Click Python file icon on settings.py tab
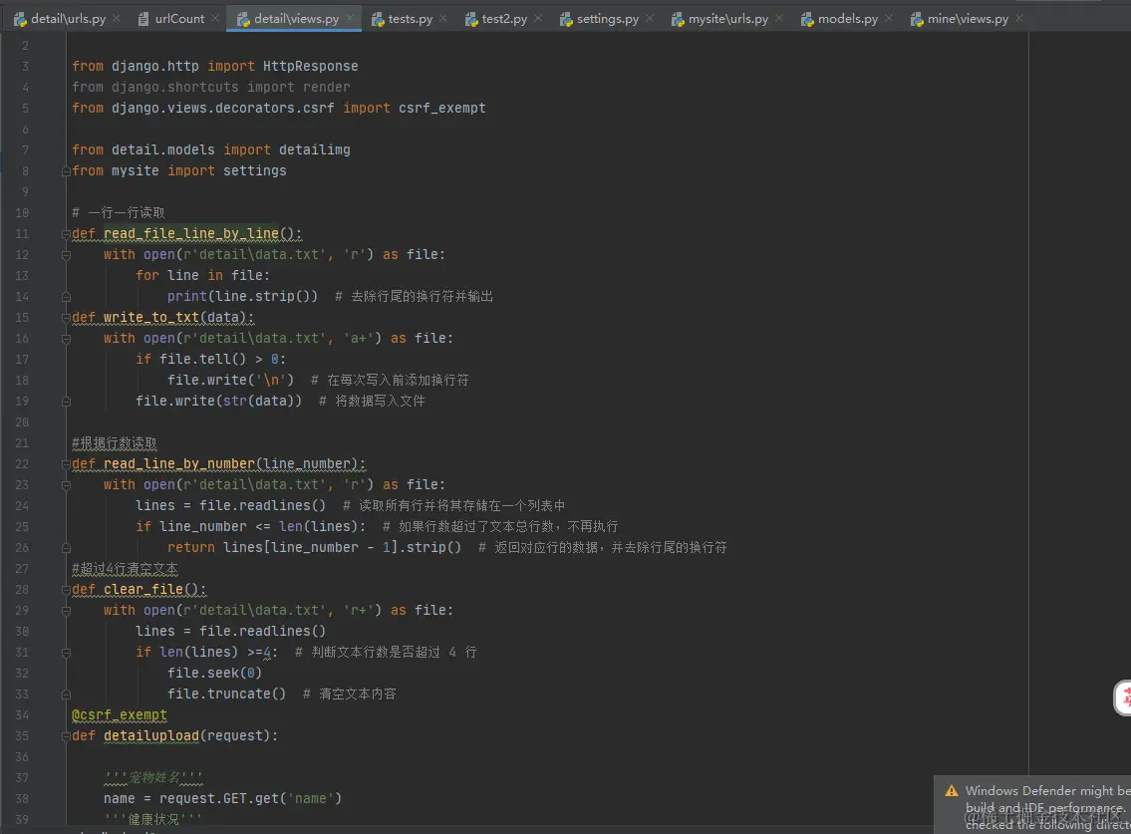Image resolution: width=1131 pixels, height=834 pixels. 566,20
